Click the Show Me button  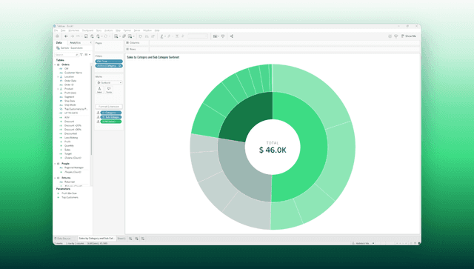[x=409, y=36]
